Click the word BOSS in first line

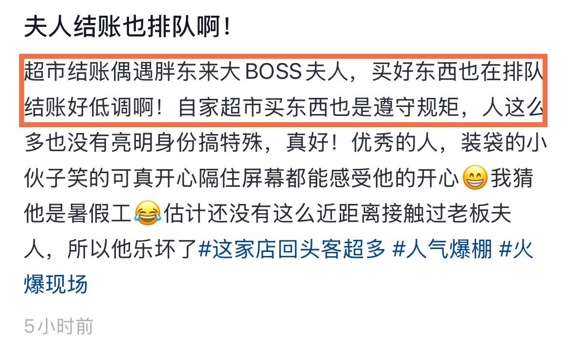(274, 71)
